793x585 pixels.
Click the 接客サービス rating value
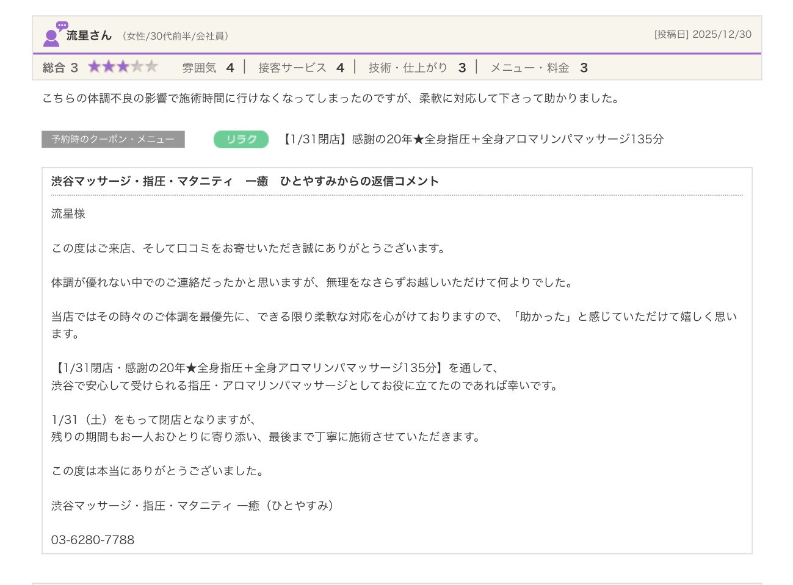(340, 68)
